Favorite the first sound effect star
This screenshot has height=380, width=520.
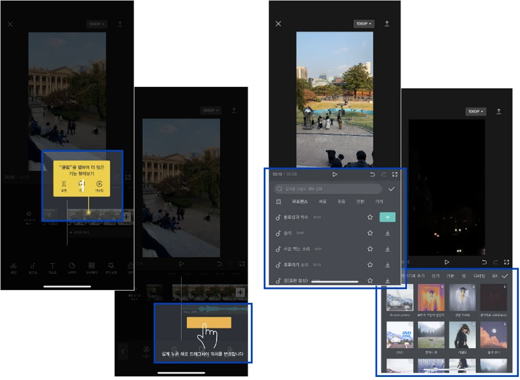(370, 217)
